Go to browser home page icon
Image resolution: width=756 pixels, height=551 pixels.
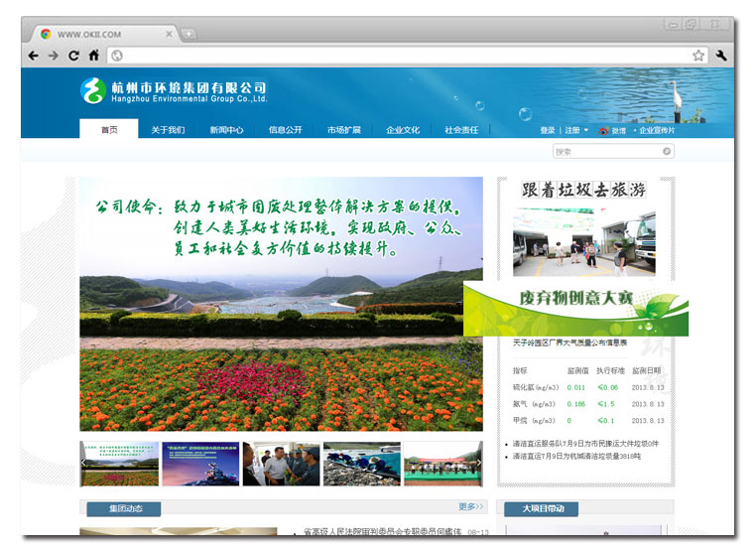(93, 56)
